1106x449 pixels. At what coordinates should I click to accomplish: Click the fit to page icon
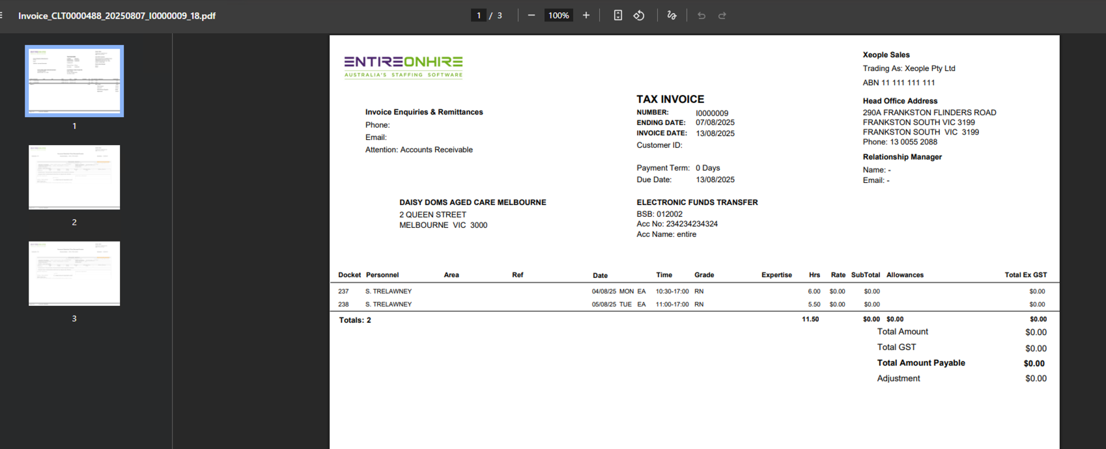tap(618, 16)
